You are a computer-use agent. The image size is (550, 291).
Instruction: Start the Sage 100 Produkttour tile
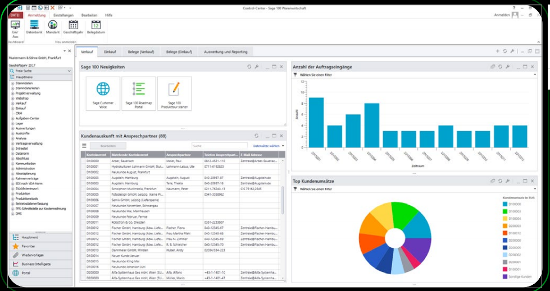[174, 94]
